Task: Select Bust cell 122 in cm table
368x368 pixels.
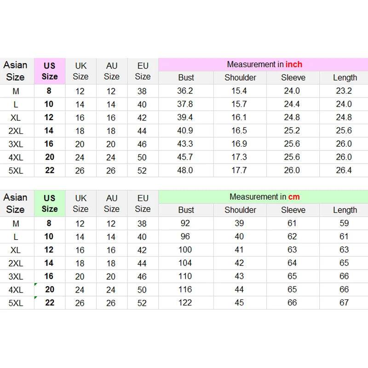Action: pyautogui.click(x=186, y=303)
